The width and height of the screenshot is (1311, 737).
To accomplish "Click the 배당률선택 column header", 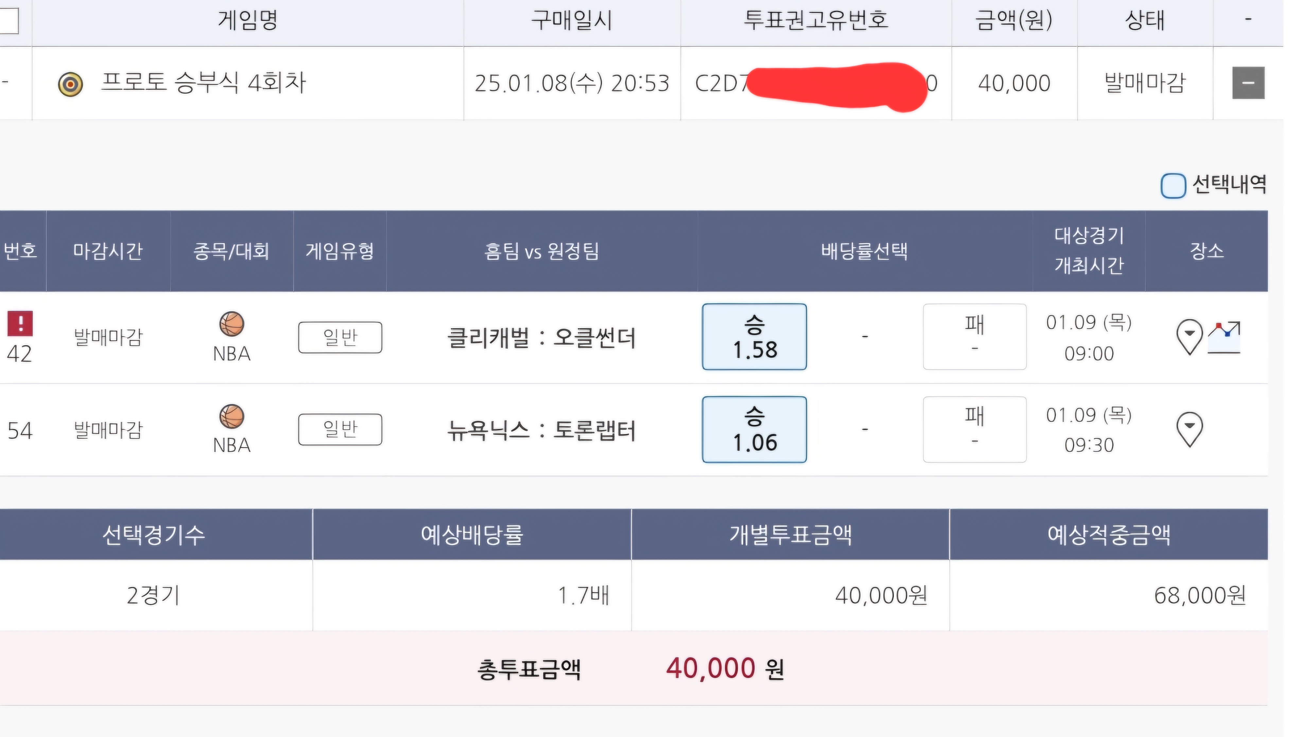I will [x=864, y=251].
